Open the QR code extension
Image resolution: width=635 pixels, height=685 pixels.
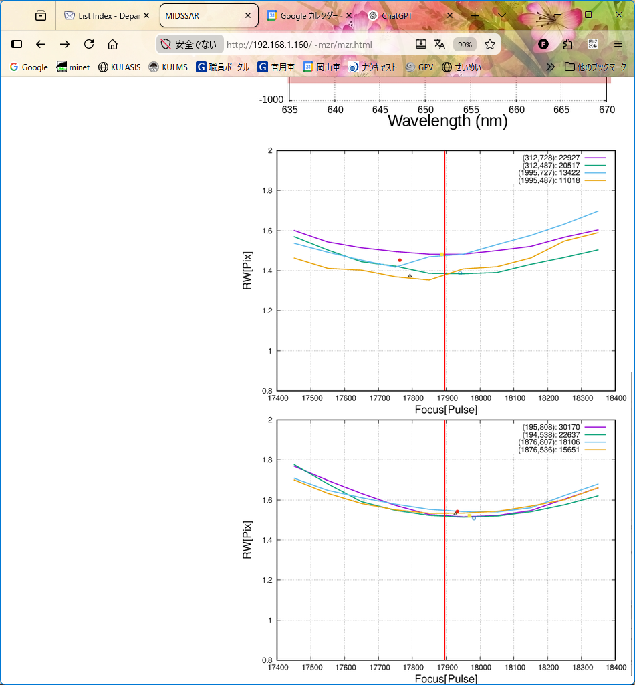click(x=592, y=44)
